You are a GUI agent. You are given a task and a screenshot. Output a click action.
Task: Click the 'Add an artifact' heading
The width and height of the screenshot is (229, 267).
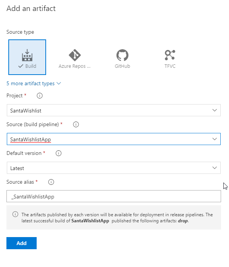[31, 8]
